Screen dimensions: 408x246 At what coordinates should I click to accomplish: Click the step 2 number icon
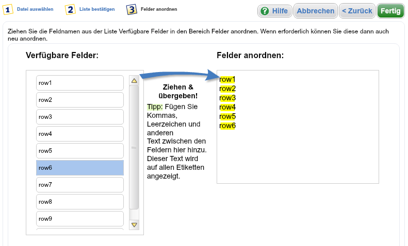(70, 9)
